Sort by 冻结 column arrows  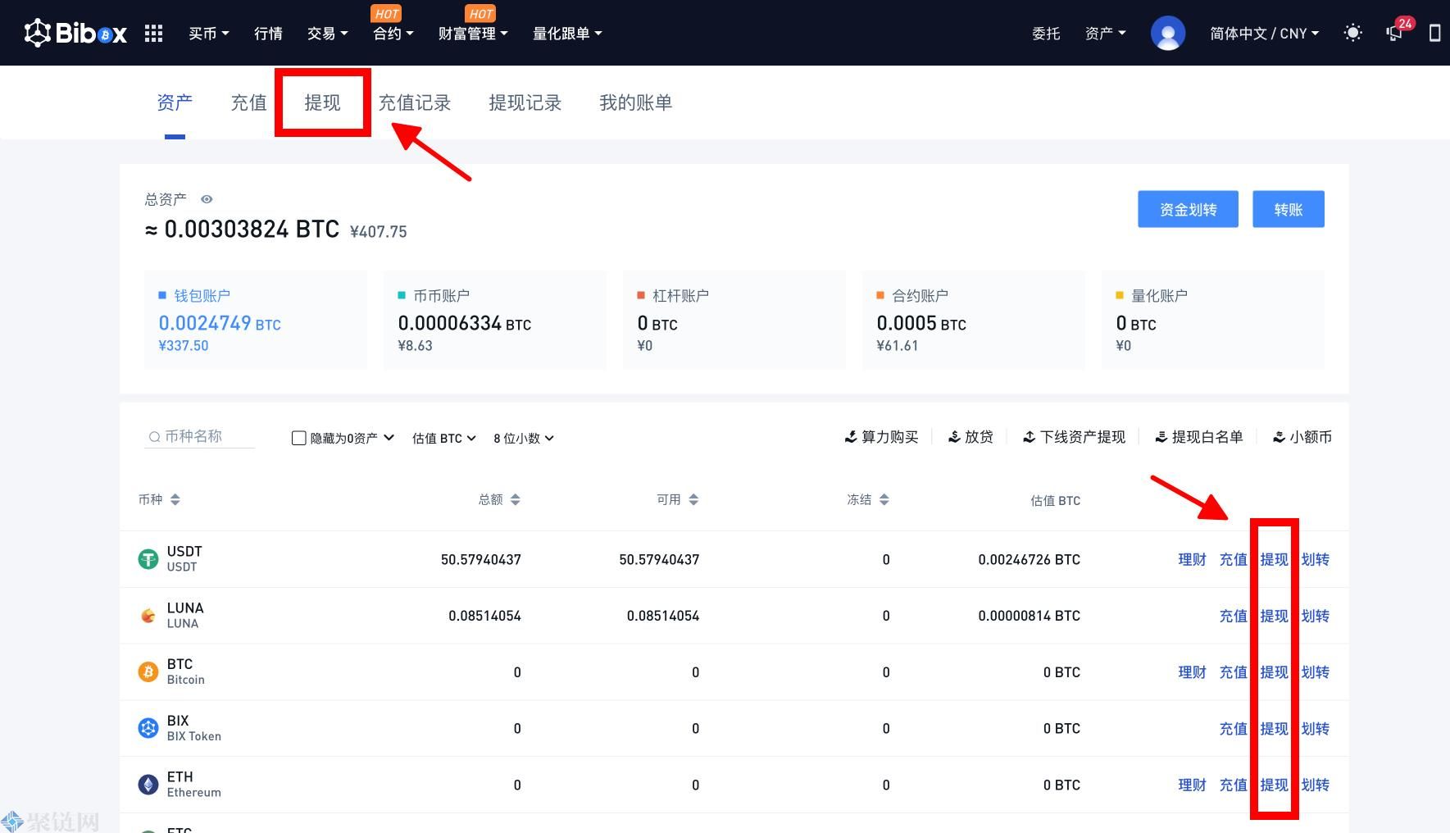click(884, 499)
